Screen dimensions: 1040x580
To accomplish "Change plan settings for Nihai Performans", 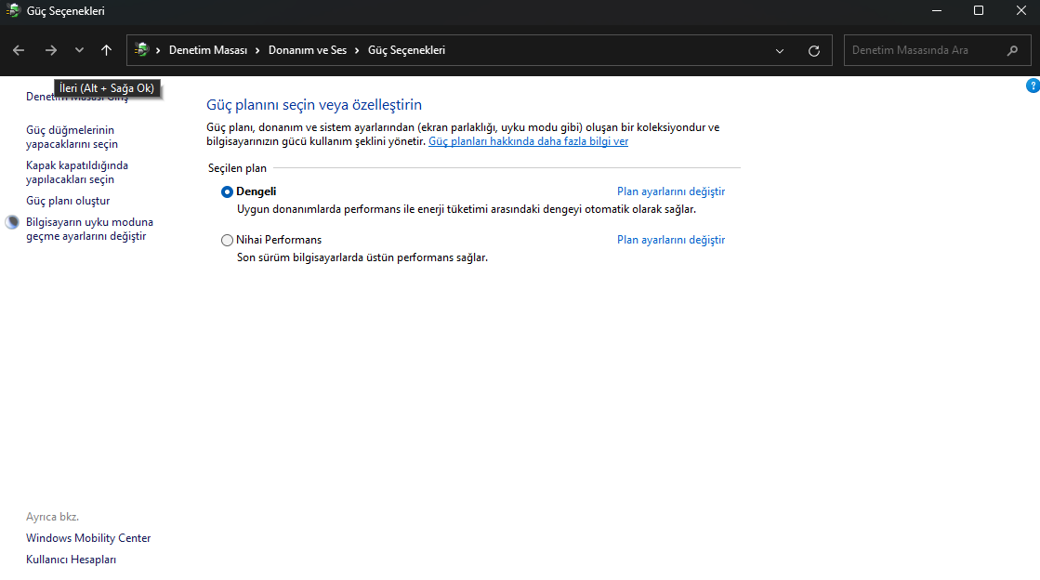I will click(670, 240).
